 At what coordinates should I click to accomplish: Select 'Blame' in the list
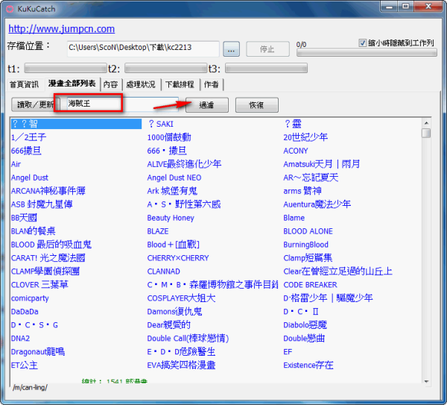[x=294, y=218]
